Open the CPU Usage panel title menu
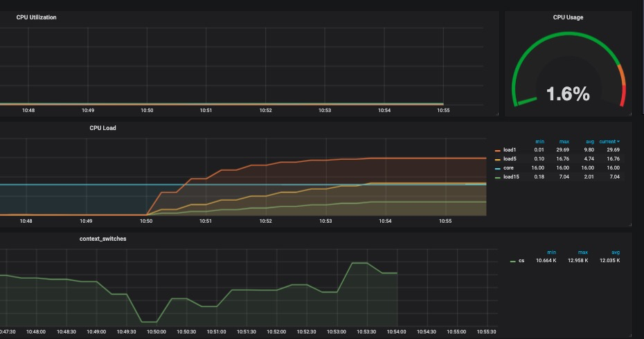The image size is (644, 339). [568, 17]
